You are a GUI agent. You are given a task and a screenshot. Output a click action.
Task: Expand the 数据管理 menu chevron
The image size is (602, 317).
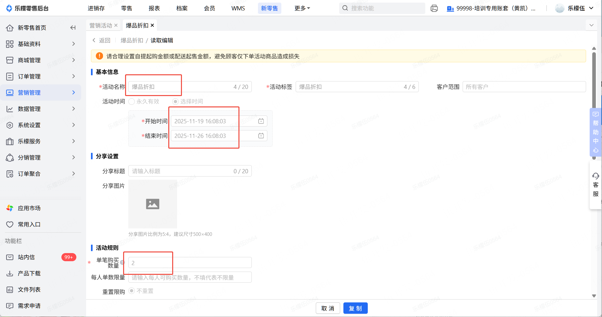tap(73, 109)
